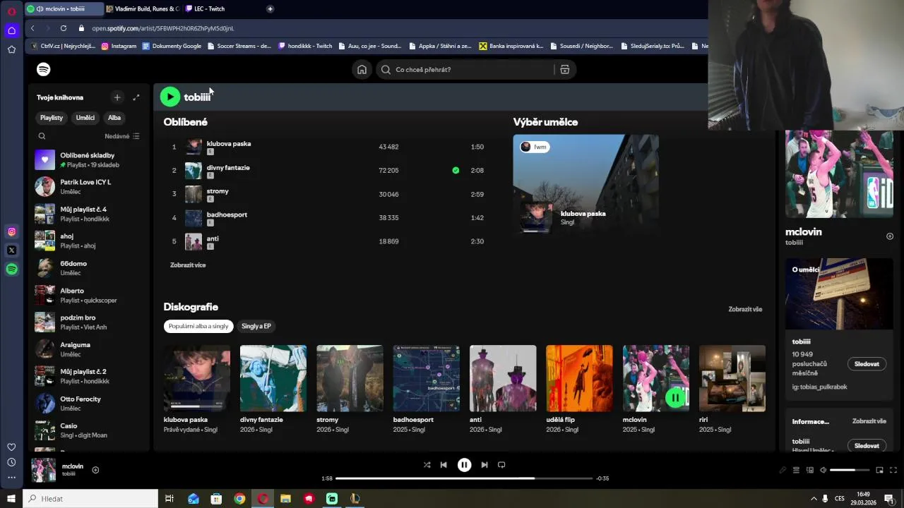Open the Browse icon beside search field
This screenshot has width=904, height=508.
click(564, 69)
